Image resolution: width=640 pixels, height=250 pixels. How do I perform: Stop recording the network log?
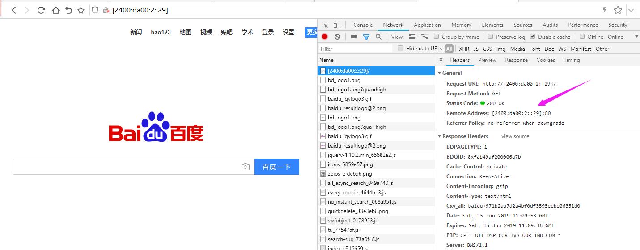[x=325, y=37]
